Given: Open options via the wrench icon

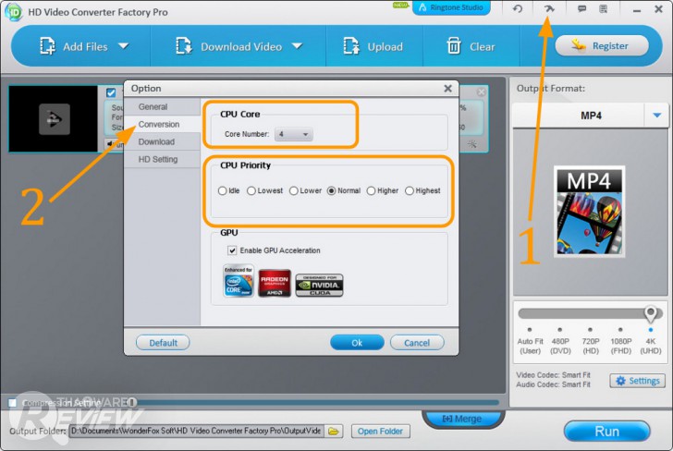Looking at the screenshot, I should click(549, 8).
